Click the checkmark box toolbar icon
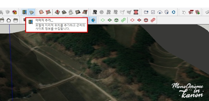Image resolution: width=209 pixels, height=101 pixels. click(x=153, y=12)
